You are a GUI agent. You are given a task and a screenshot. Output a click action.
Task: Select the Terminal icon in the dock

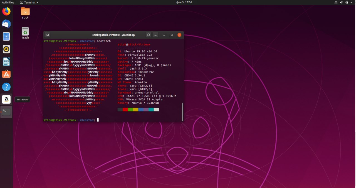6,112
